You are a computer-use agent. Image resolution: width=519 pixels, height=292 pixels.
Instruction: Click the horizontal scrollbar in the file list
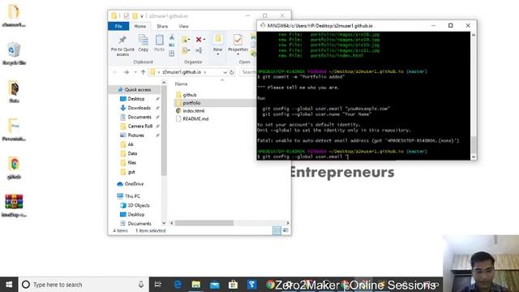[x=204, y=223]
